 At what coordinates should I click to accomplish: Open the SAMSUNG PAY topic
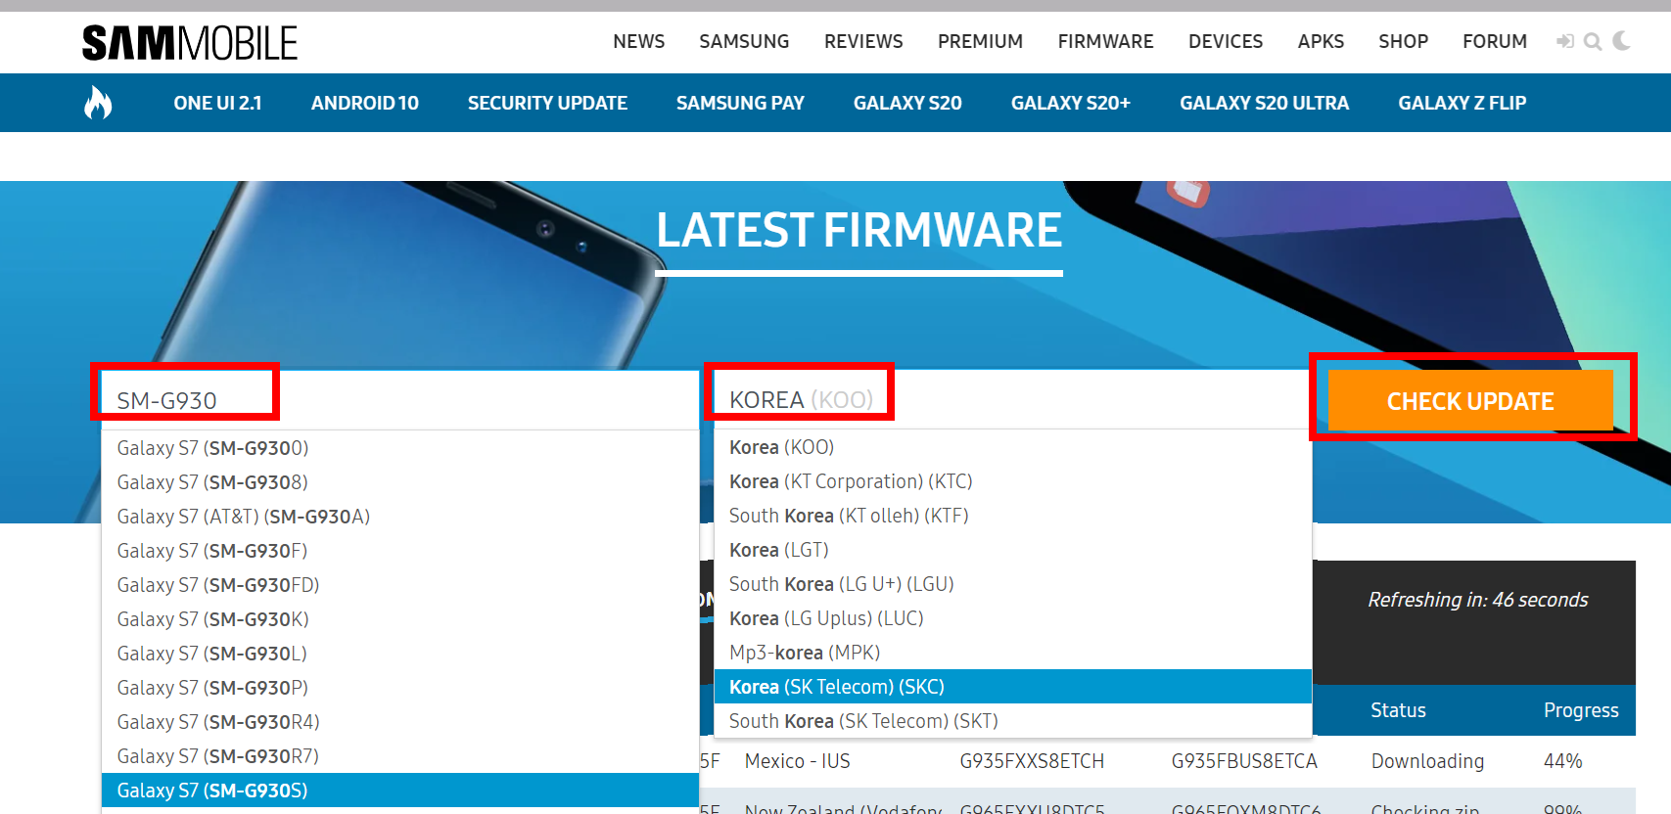pyautogui.click(x=740, y=103)
